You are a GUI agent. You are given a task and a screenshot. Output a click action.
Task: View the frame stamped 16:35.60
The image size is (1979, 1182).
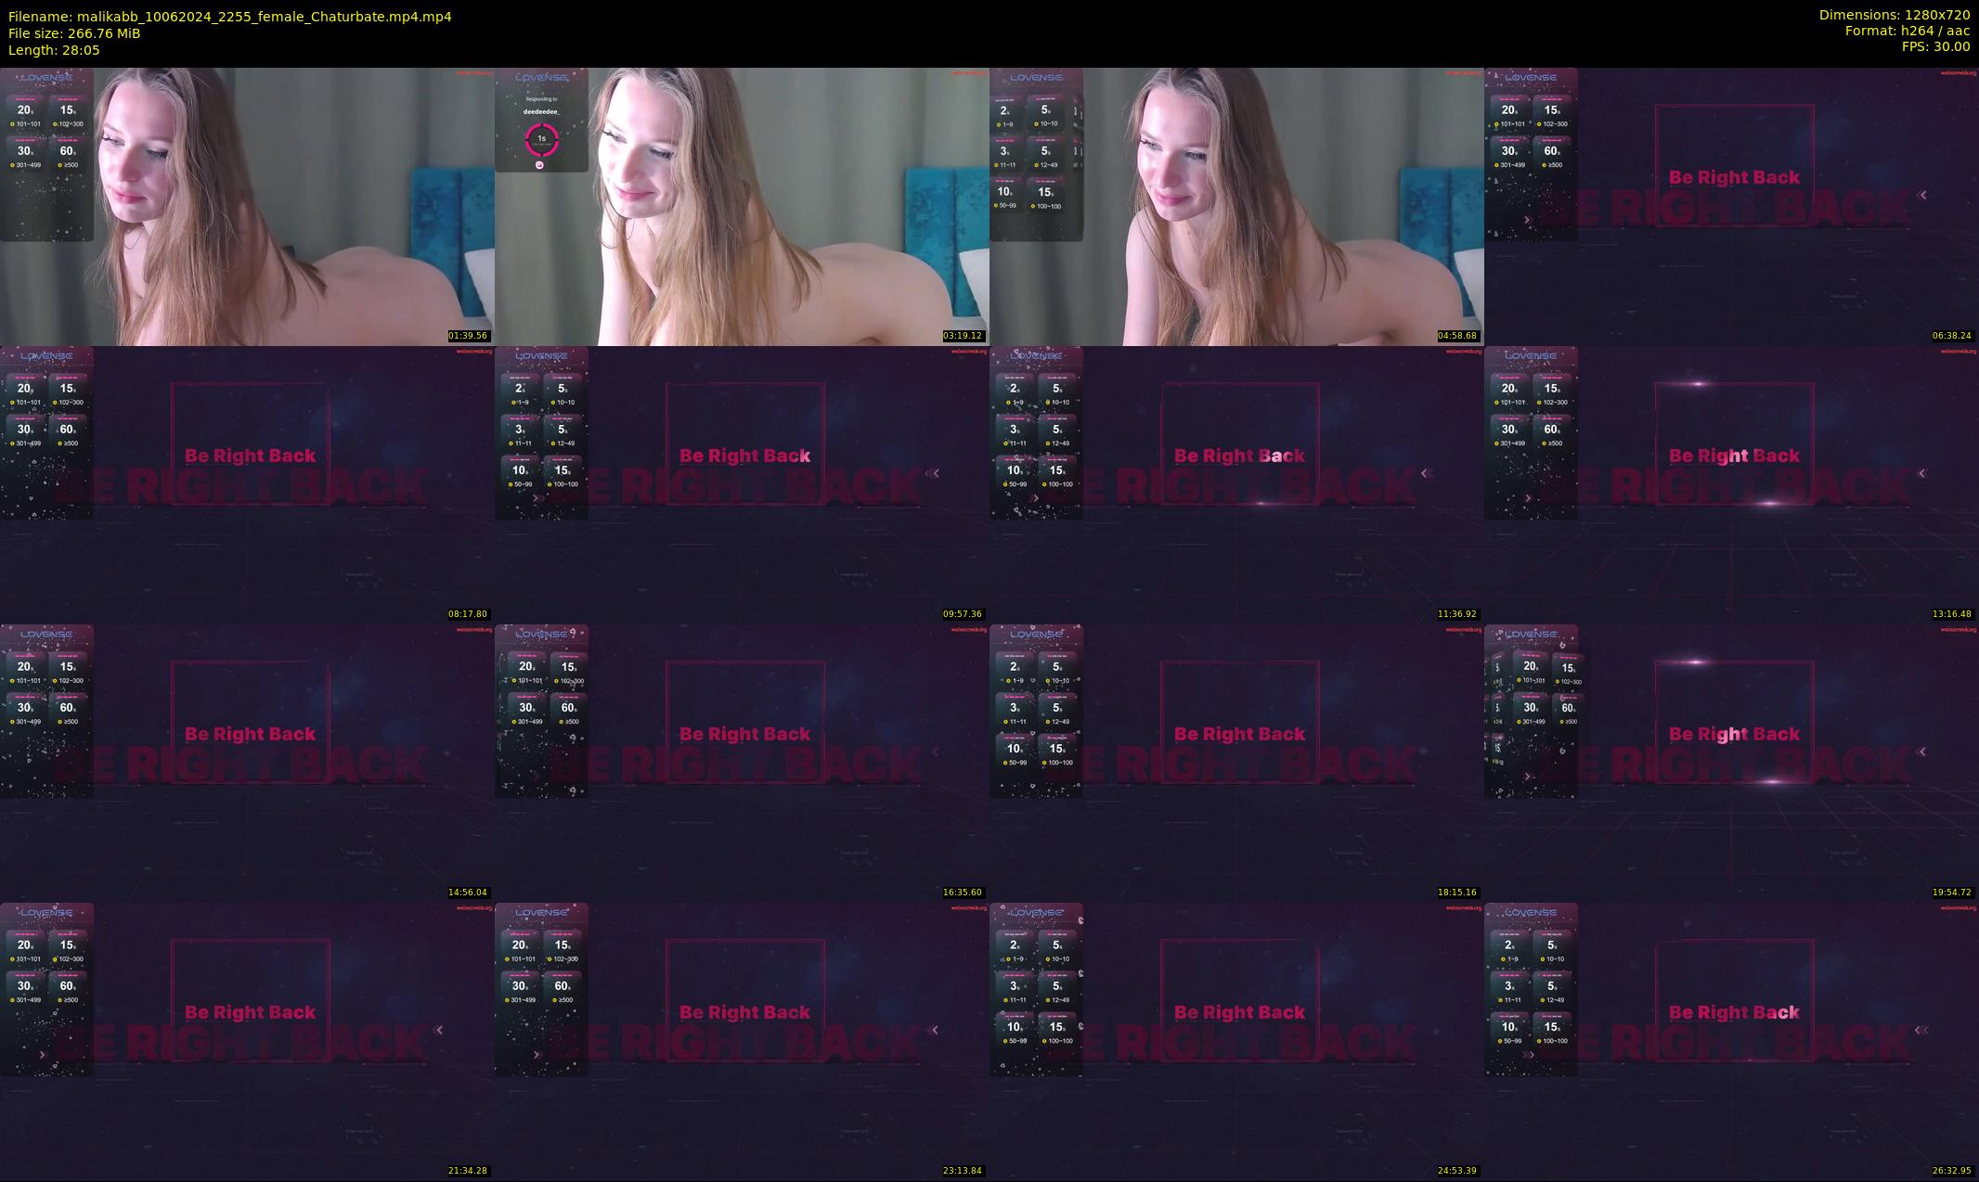tap(742, 763)
